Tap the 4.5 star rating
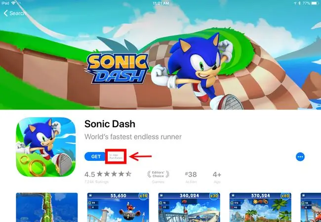 click(x=108, y=177)
